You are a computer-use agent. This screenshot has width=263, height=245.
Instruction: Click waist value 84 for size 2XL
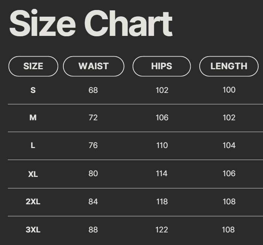[93, 202]
